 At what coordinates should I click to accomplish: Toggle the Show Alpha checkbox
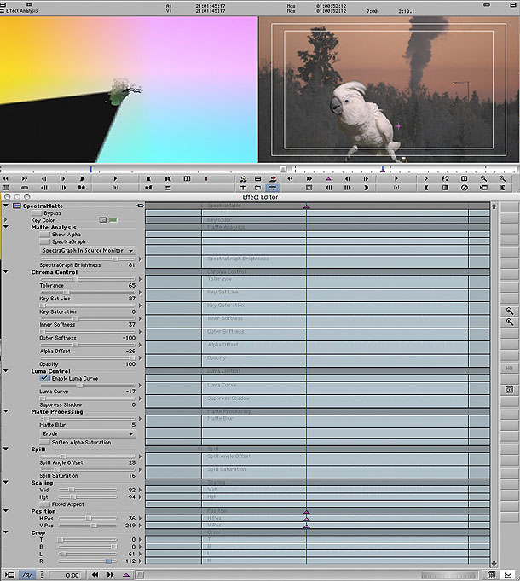pos(46,235)
